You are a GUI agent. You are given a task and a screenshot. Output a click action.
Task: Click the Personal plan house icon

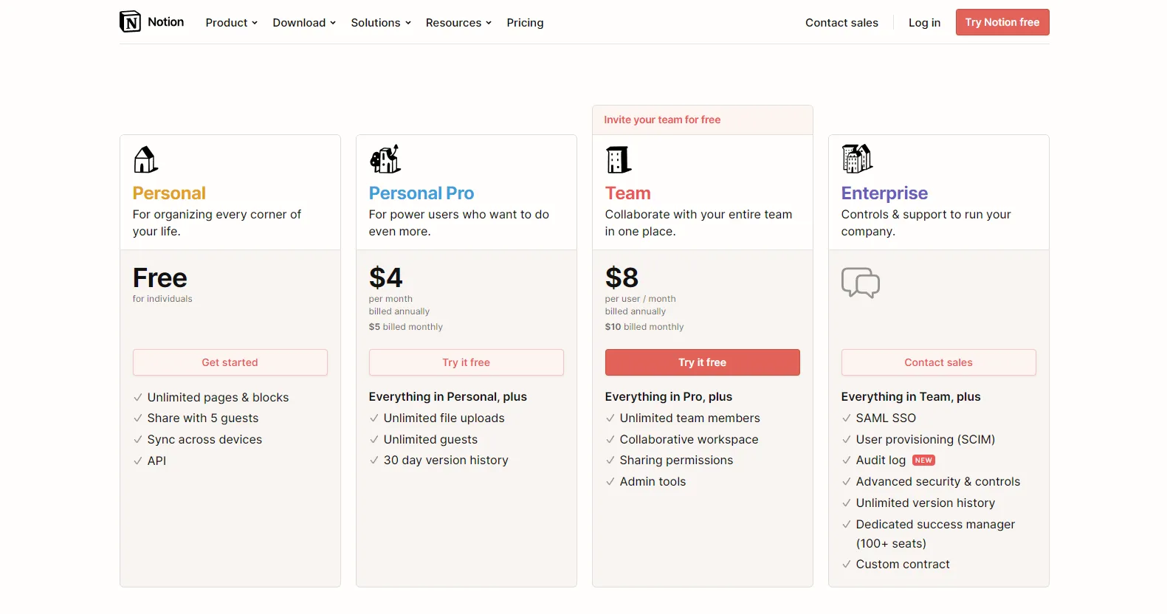(x=145, y=159)
